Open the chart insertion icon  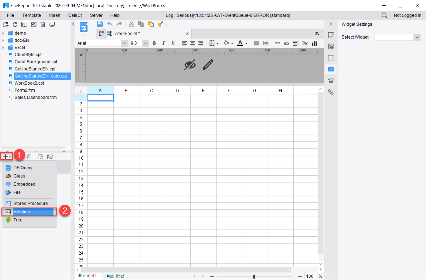click(314, 43)
